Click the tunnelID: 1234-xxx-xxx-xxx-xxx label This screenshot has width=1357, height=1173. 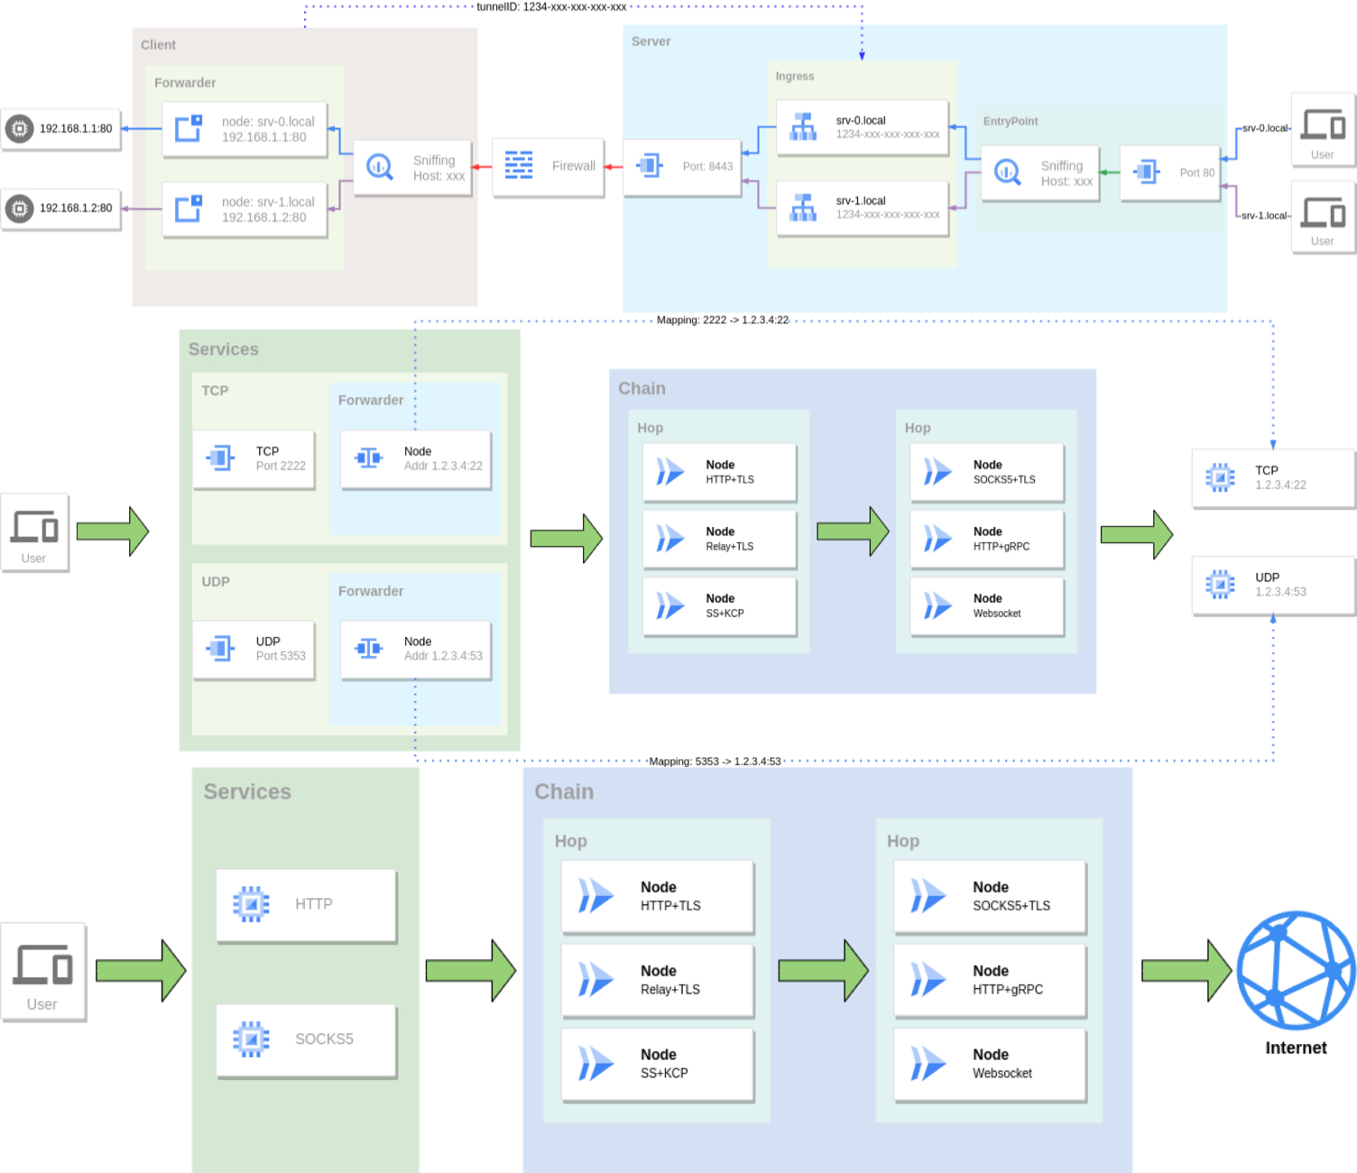[x=551, y=7]
